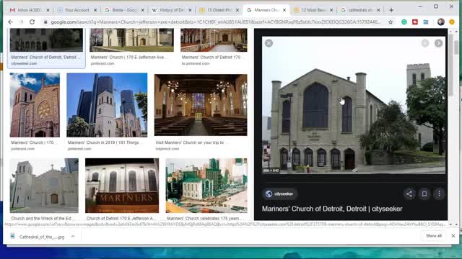
Task: Open 'Visit Mariners' Church on your trip' caption
Action: point(189,142)
